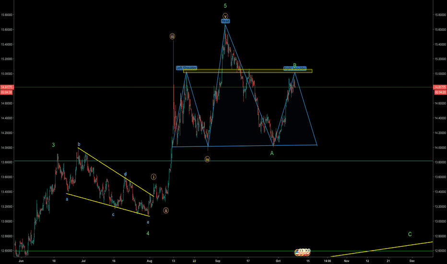
Task: Click 13.00000 on the right price axis
Action: coord(440,221)
